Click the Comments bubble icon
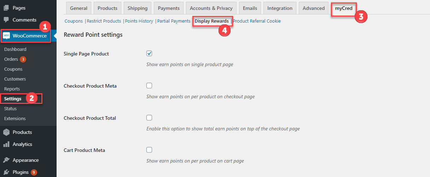This screenshot has width=430, height=177. click(6, 20)
